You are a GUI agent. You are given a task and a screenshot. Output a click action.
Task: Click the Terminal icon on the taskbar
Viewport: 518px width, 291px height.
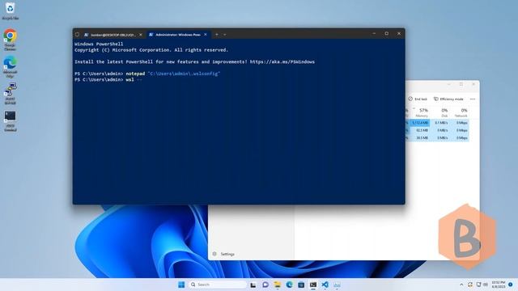tap(313, 285)
